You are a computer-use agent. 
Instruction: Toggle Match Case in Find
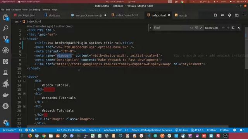[191, 28]
